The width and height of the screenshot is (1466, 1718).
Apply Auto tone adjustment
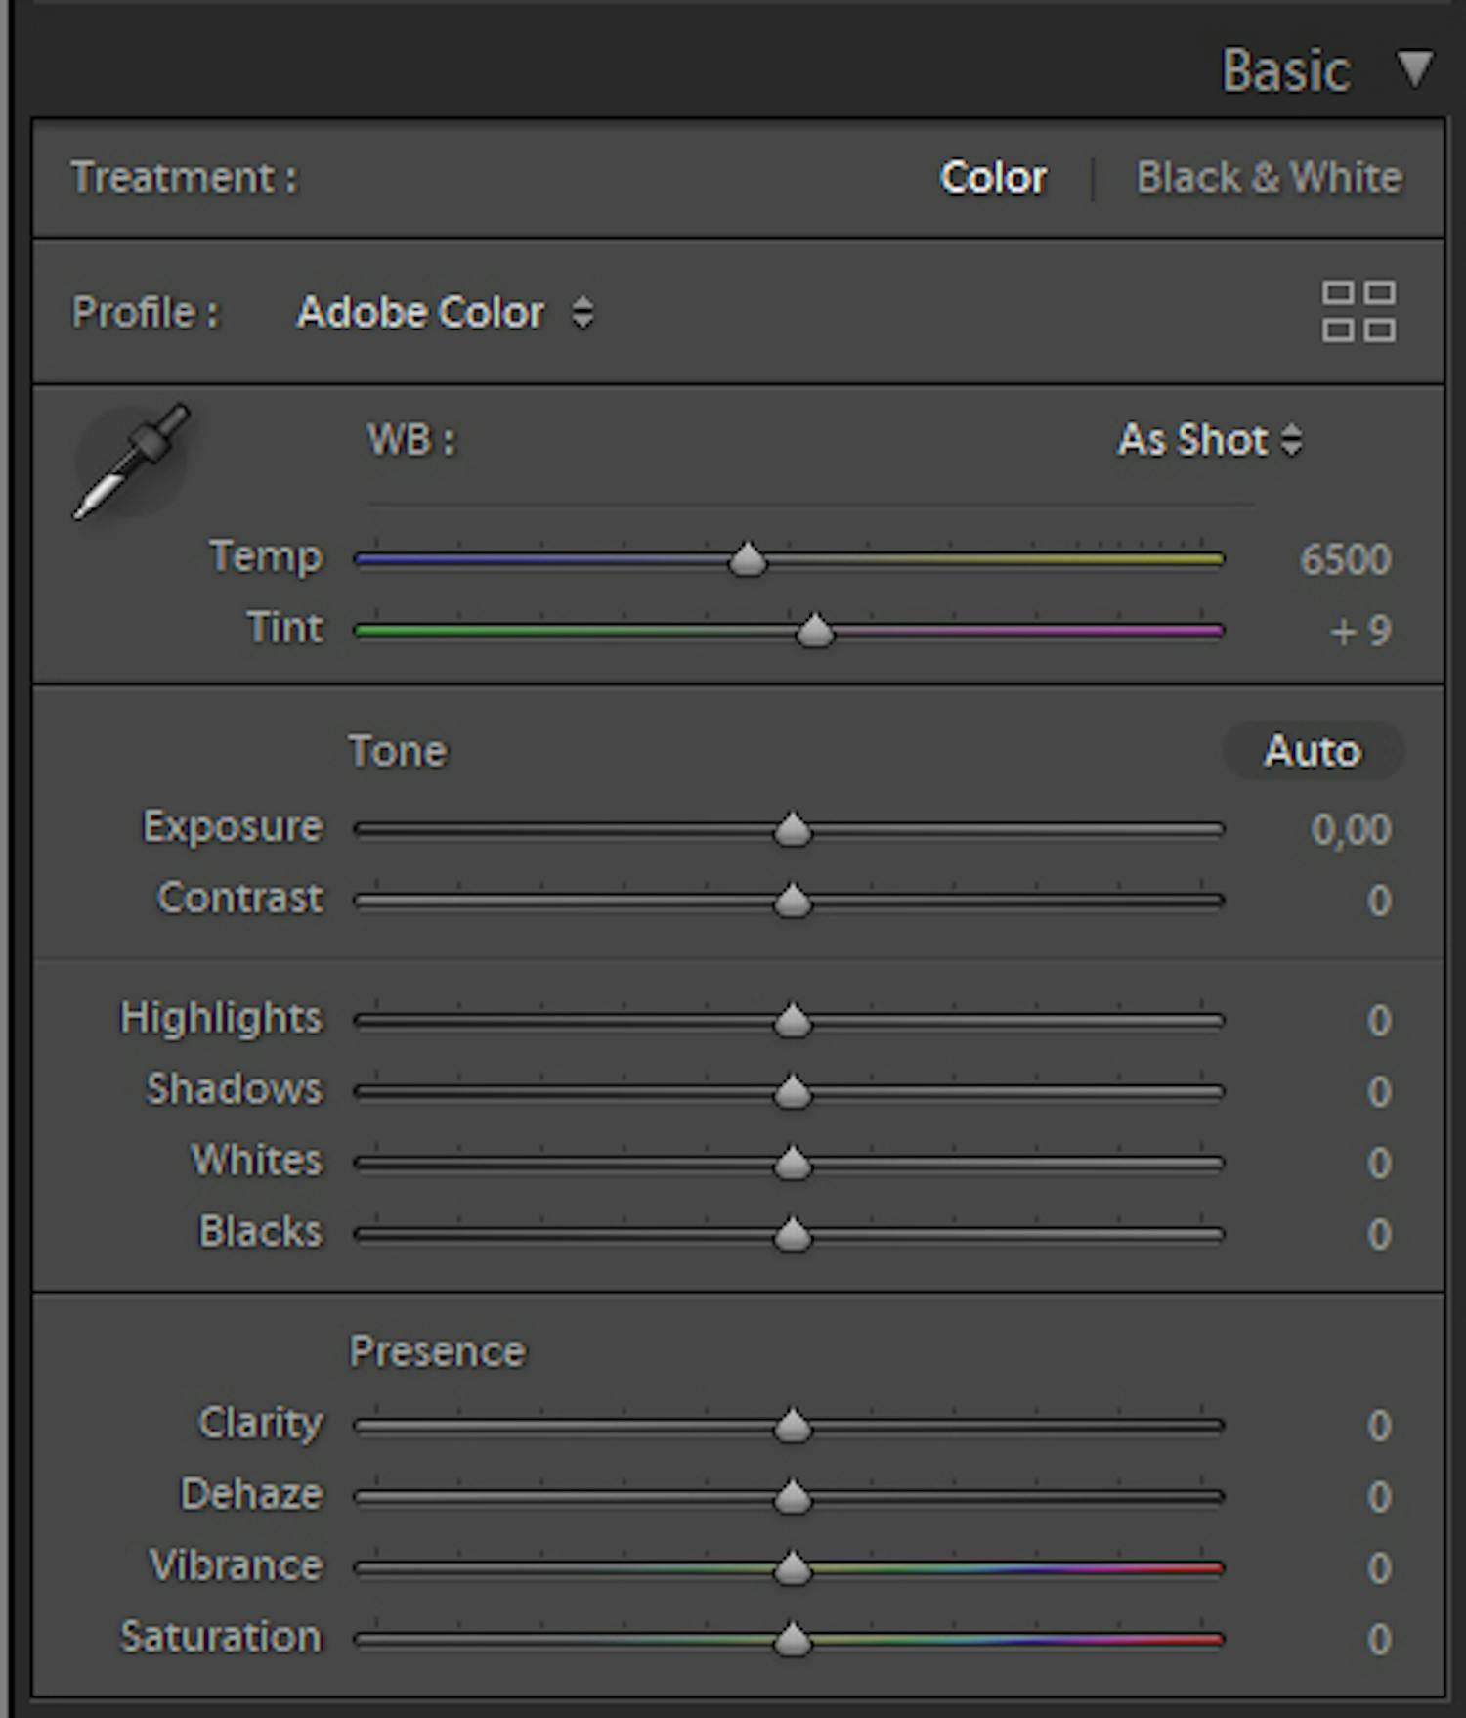tap(1313, 751)
